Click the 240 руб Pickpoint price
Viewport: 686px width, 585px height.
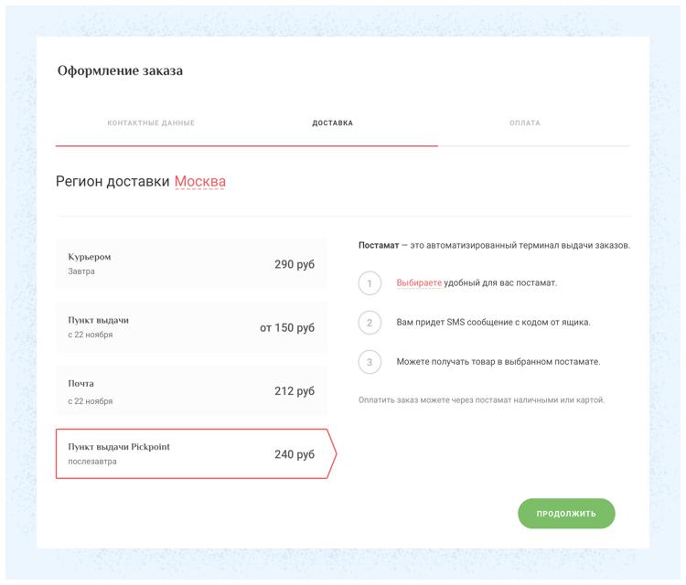[295, 453]
